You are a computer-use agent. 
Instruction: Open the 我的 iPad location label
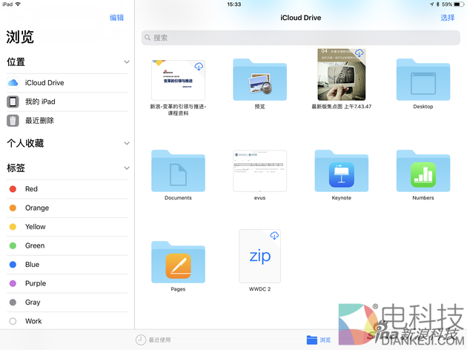tap(40, 102)
